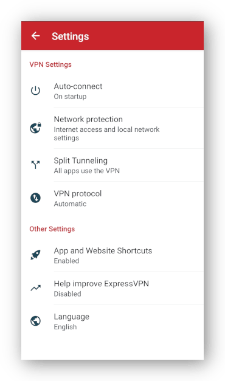Open Help improve ExpressVPN option

pyautogui.click(x=112, y=288)
